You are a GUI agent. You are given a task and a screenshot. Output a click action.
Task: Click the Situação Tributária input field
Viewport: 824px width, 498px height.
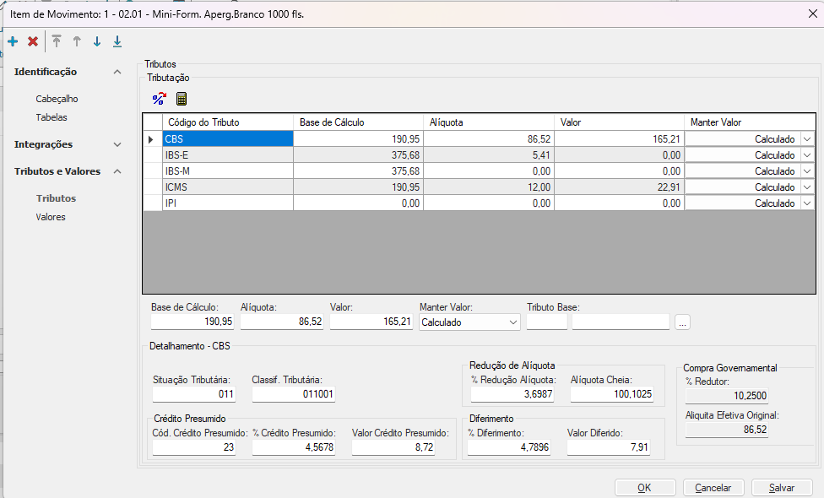click(x=193, y=394)
